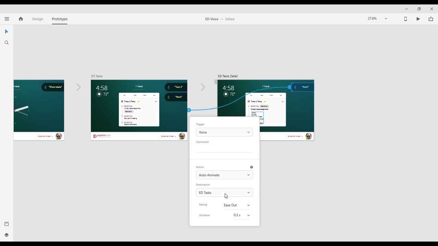This screenshot has width=438, height=246.
Task: Select "Back" chip in ED Tasks artboard
Action: point(176,97)
